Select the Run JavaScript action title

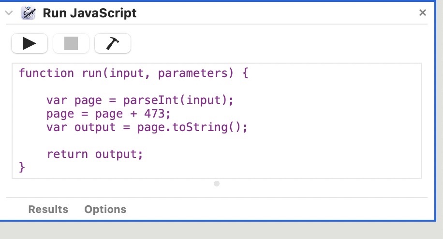pos(89,13)
